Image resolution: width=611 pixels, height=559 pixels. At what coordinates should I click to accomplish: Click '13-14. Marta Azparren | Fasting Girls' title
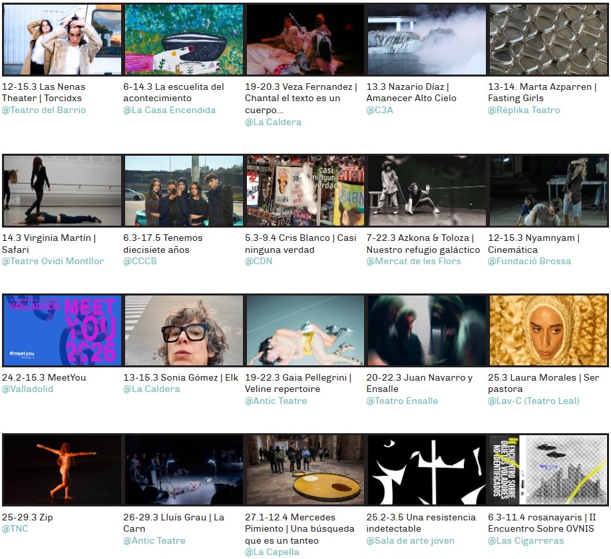(542, 93)
